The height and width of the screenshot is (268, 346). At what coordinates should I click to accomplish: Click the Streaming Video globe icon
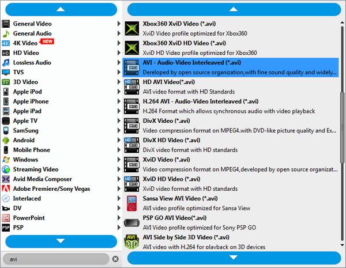click(x=6, y=169)
